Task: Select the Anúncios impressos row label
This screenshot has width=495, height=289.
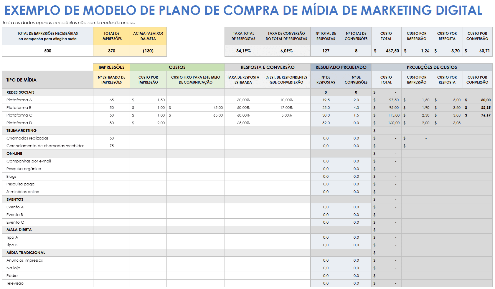Action: (x=25, y=260)
